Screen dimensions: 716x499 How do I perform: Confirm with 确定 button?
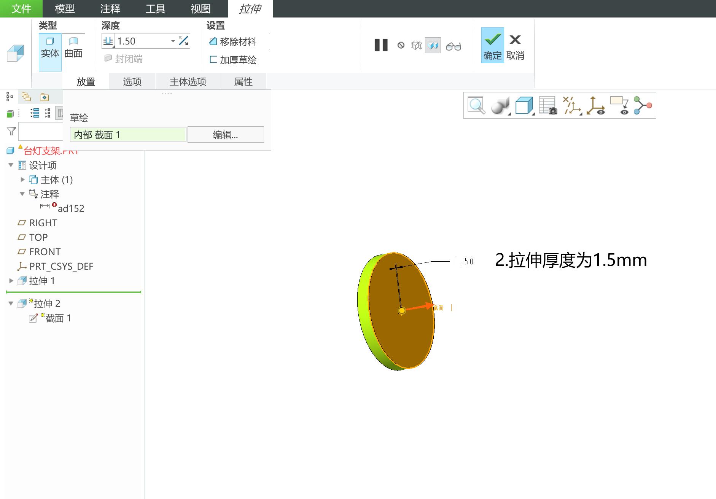coord(493,45)
